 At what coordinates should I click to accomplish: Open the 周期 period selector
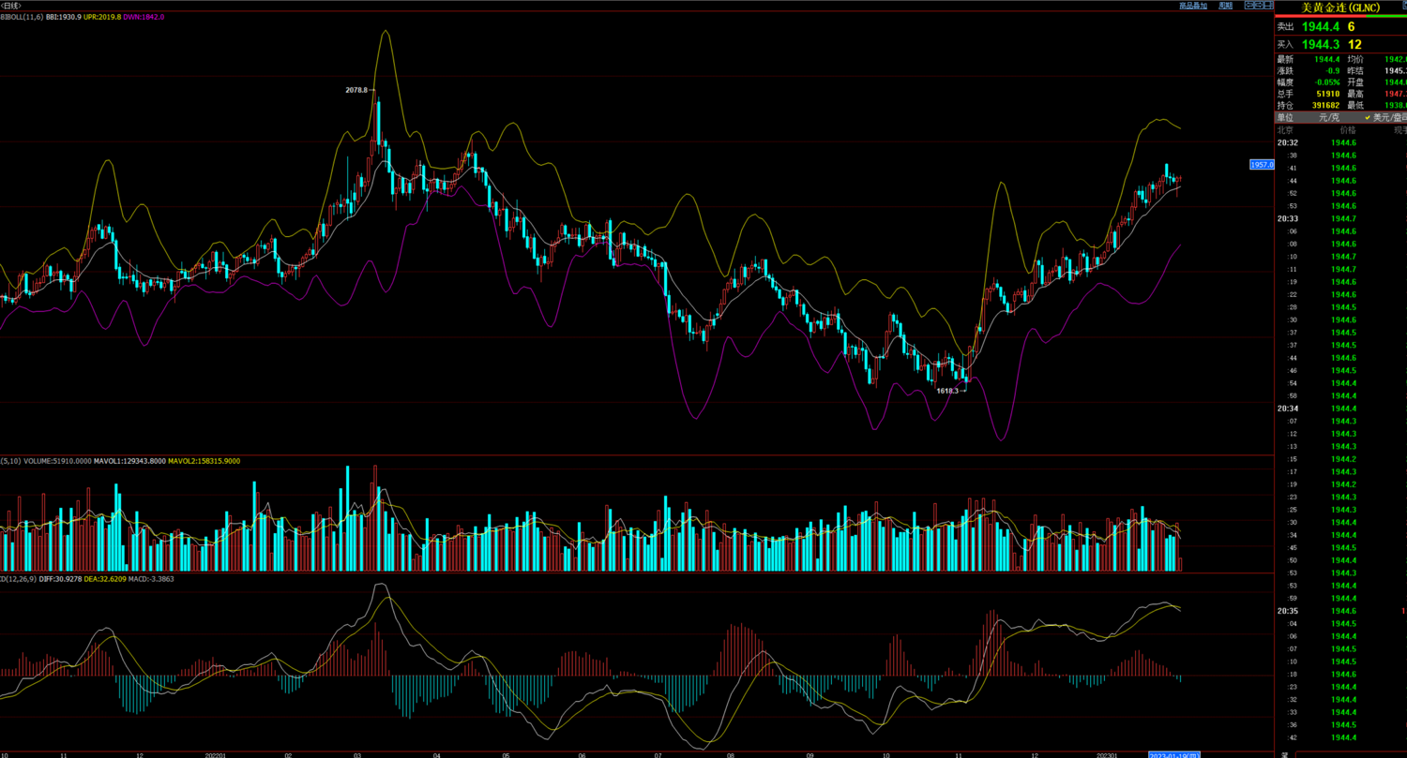tap(1225, 6)
